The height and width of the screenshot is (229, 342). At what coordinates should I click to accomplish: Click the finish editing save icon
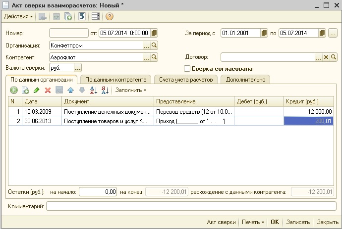(x=59, y=90)
